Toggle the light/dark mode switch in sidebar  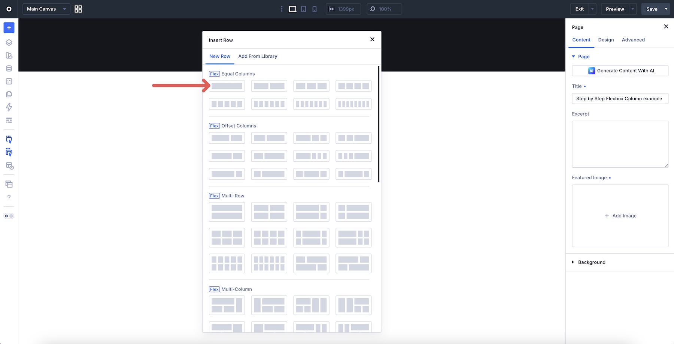[9, 216]
